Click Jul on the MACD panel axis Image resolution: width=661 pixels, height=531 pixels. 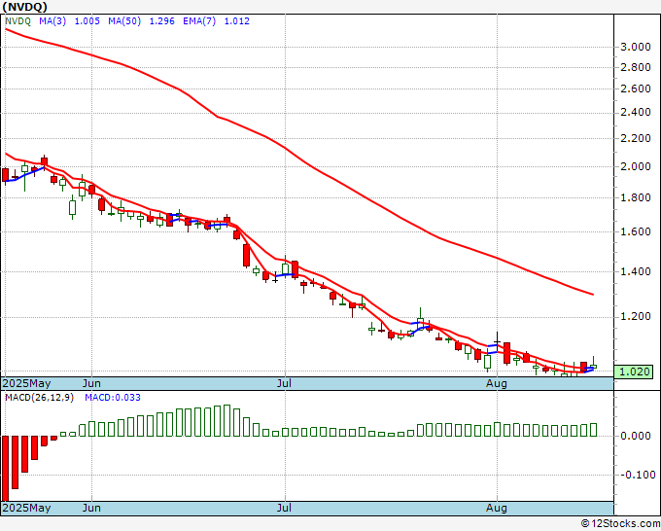point(285,508)
